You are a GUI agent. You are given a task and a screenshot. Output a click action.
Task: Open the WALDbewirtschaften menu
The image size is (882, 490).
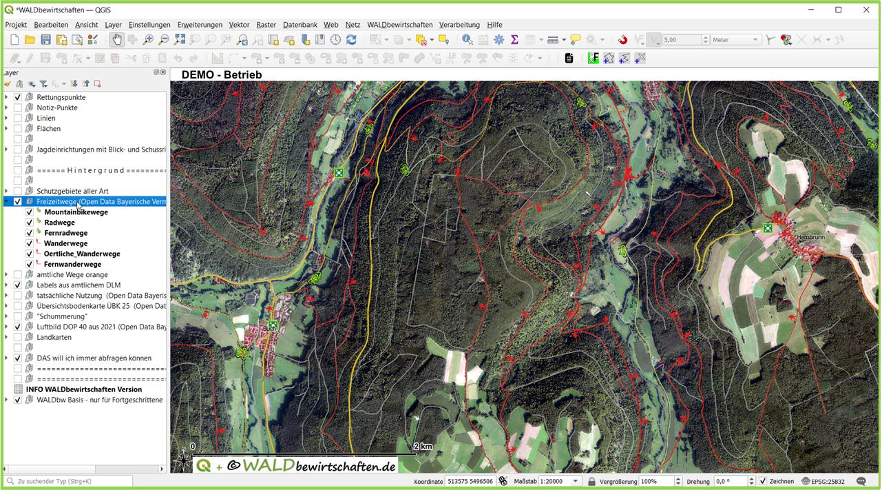coord(399,25)
